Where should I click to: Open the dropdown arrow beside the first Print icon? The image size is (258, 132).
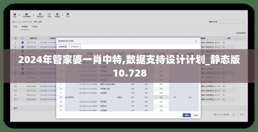coord(19,16)
